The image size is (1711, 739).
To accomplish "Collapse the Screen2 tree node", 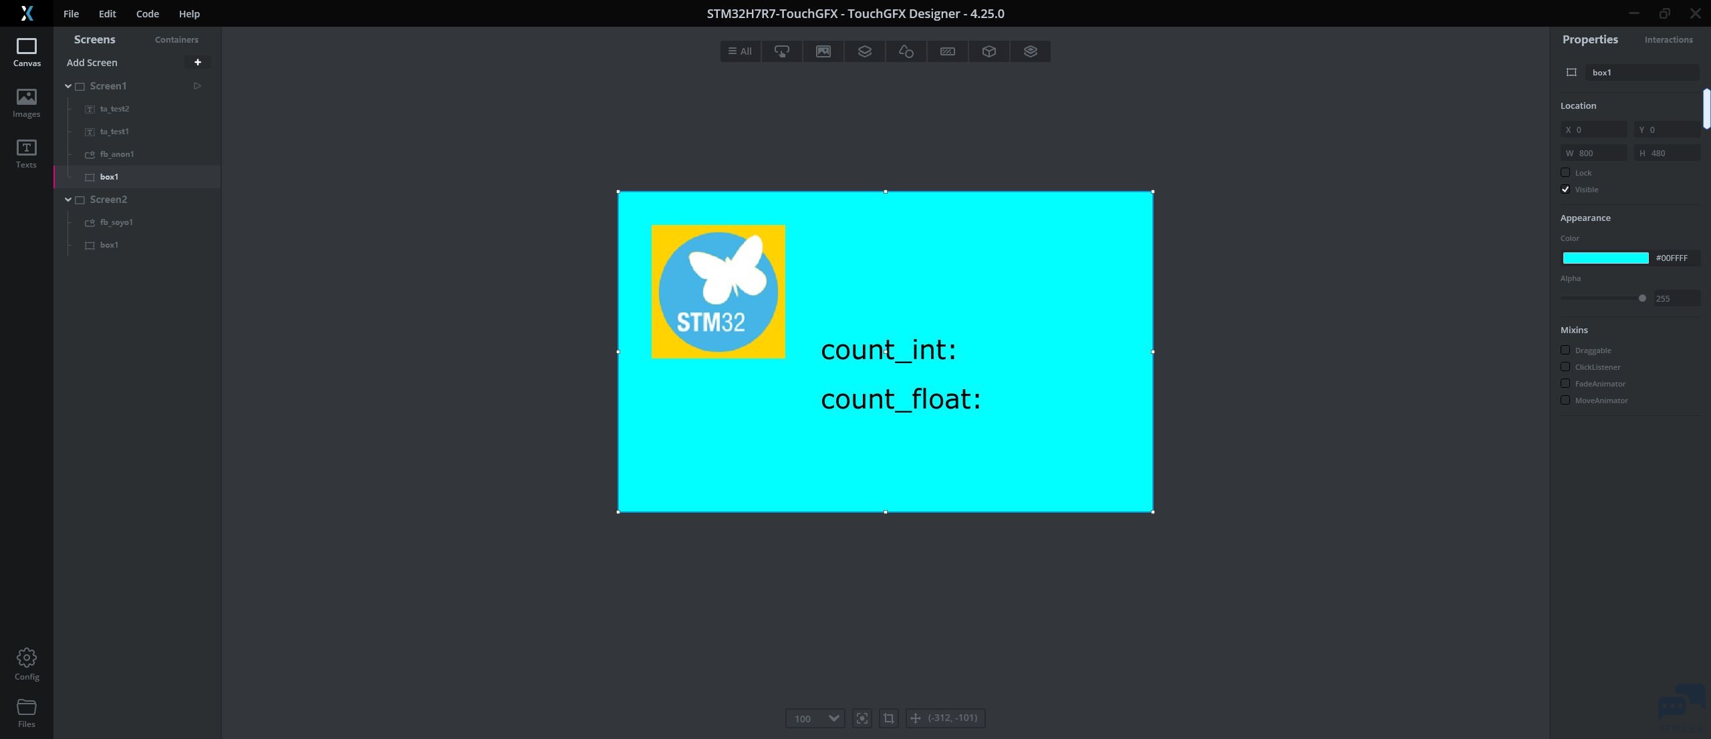I will click(68, 200).
